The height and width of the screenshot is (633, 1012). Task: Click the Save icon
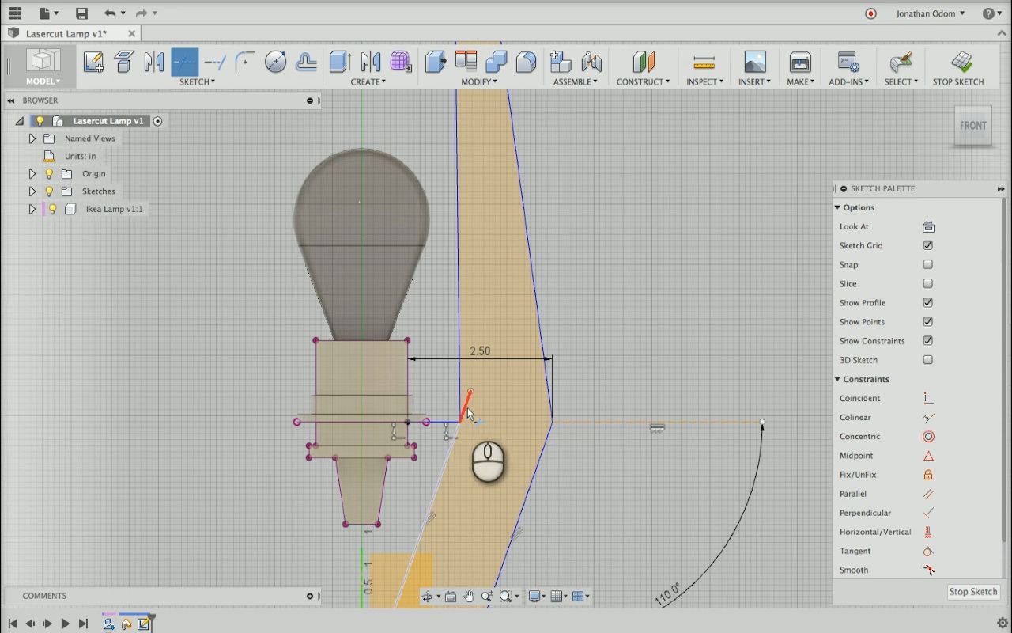[x=81, y=13]
